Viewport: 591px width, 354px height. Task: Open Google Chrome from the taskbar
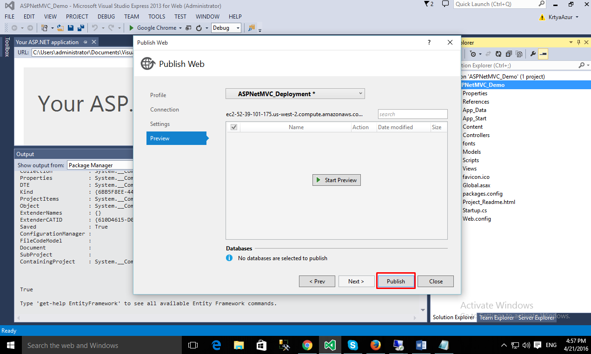coord(307,345)
